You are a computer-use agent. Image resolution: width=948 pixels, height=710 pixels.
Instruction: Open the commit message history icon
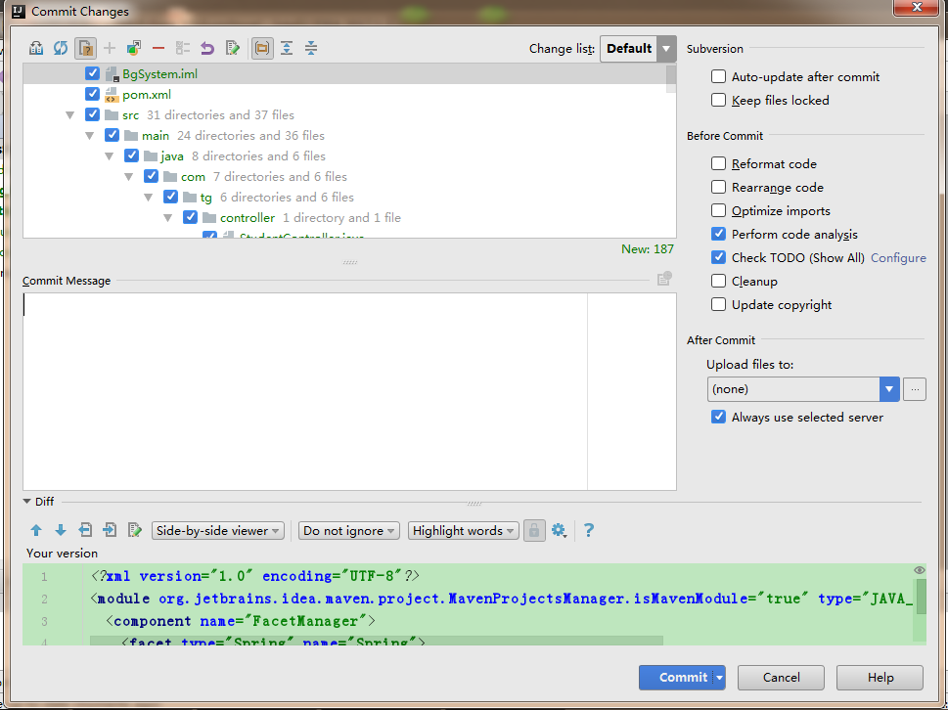click(x=664, y=279)
